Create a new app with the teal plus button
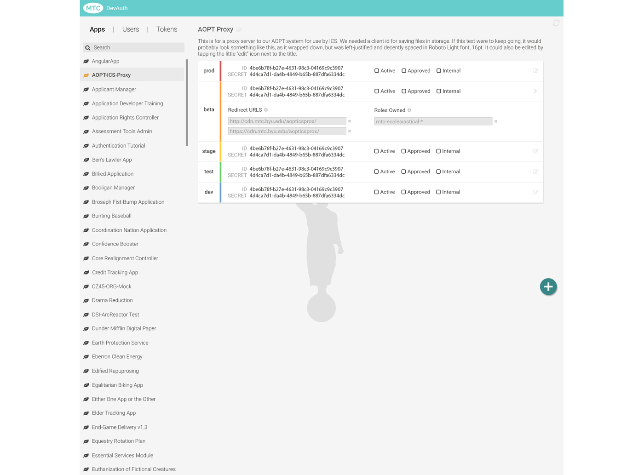644x475 pixels. click(x=548, y=286)
